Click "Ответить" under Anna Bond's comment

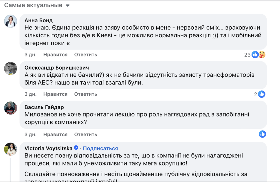tap(85, 55)
